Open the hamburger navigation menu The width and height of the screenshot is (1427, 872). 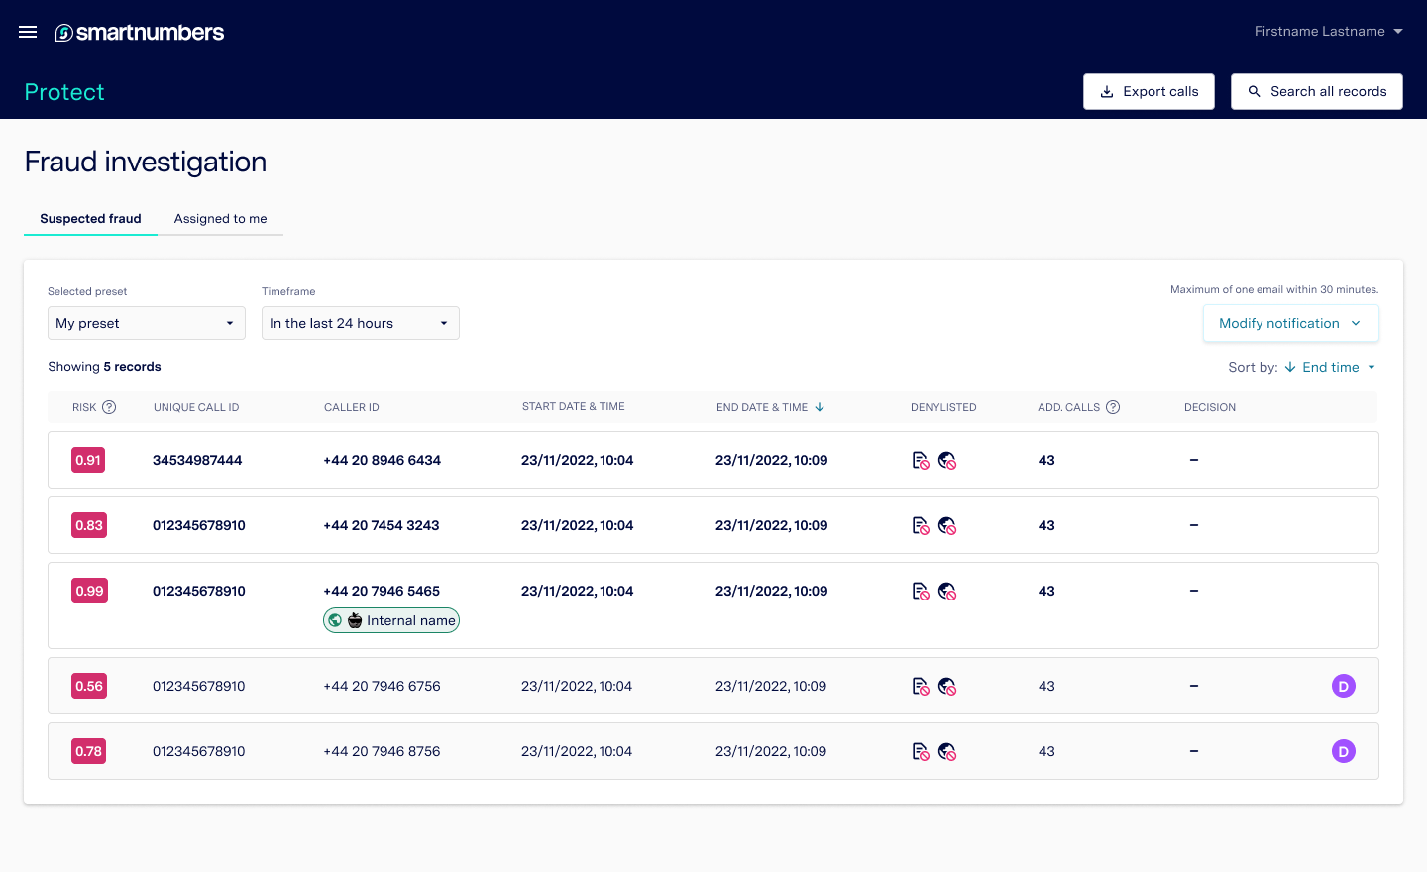pyautogui.click(x=27, y=31)
